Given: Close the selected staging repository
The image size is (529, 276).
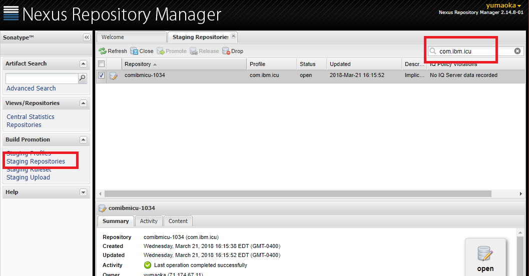Looking at the screenshot, I should click(x=142, y=51).
